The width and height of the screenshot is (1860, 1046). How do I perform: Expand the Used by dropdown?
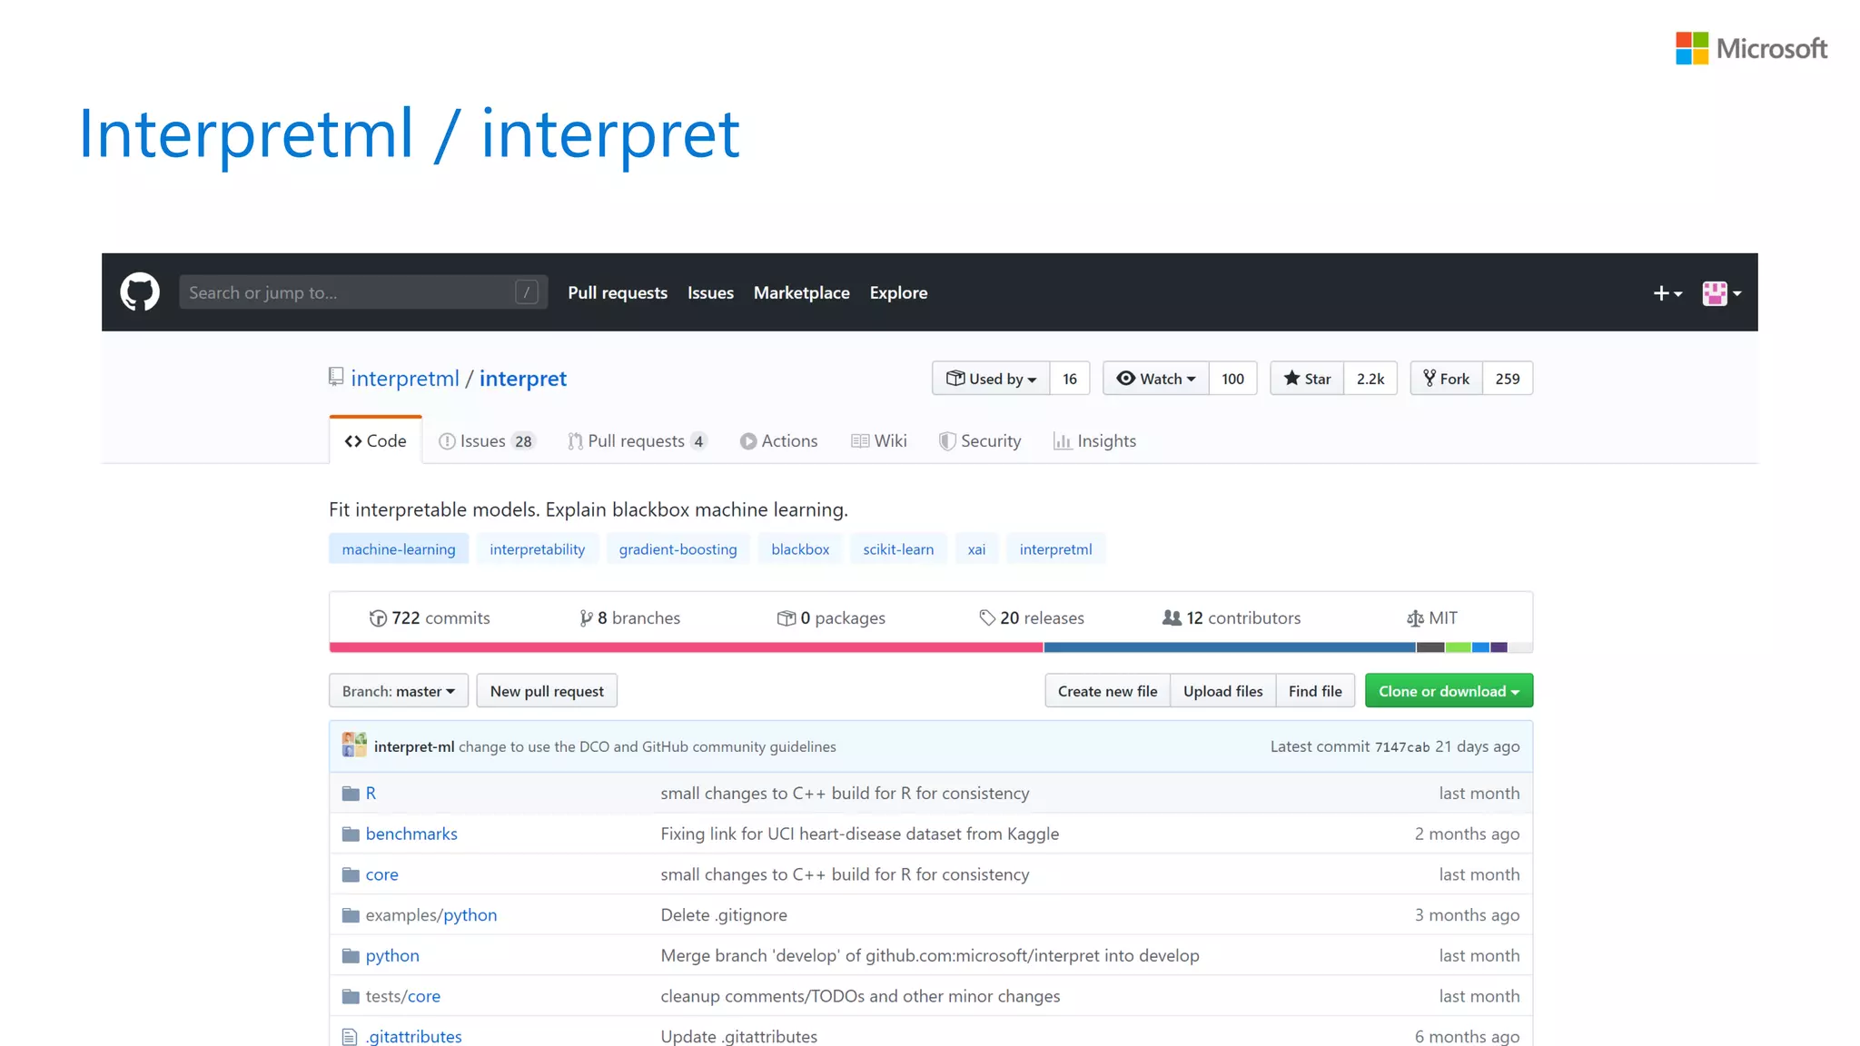pyautogui.click(x=991, y=379)
